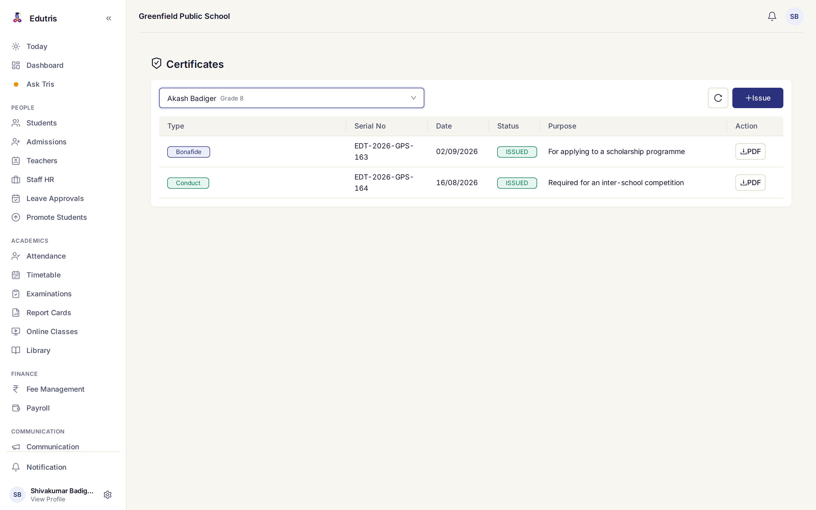
Task: Collapse the sidebar with double-chevron icon
Action: pyautogui.click(x=108, y=18)
